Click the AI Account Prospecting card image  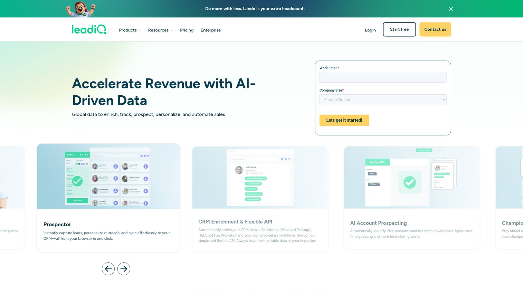(412, 178)
